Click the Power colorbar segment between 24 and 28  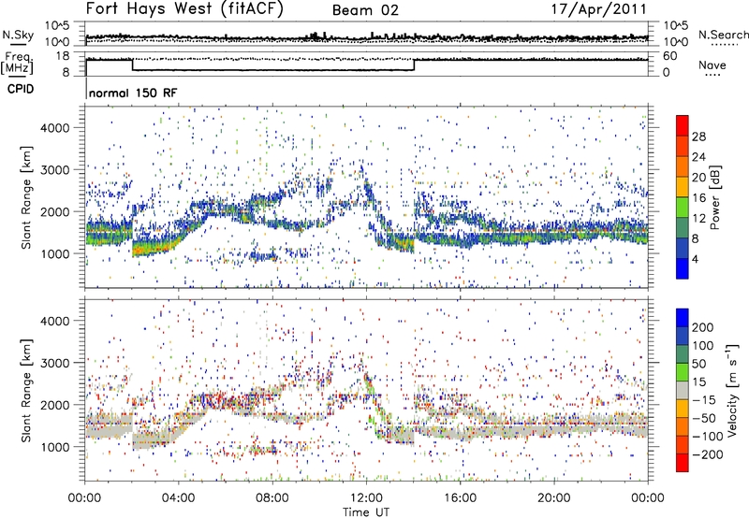pos(683,146)
